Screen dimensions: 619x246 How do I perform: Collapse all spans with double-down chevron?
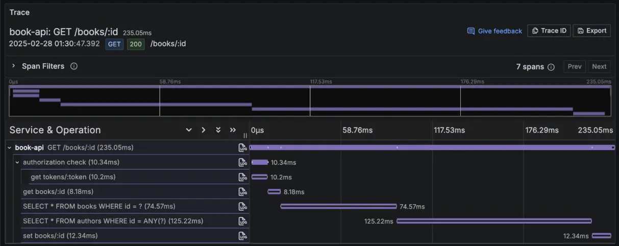coord(218,130)
